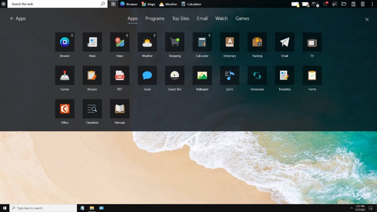The image size is (377, 212).
Task: Click the round logo icon at top-left
Action: pos(3,4)
